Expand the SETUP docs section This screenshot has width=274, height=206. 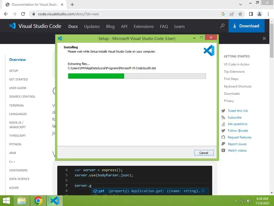pyautogui.click(x=14, y=71)
